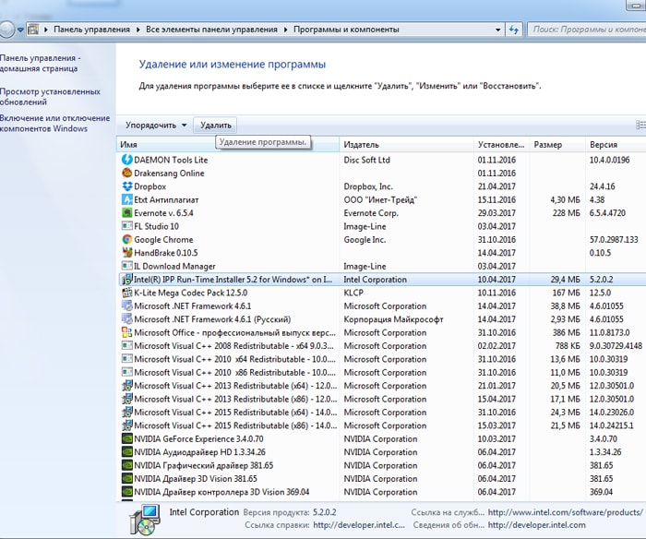Click the publisher cell Корпорация Майкрософт
This screenshot has height=539, width=646.
coord(393,319)
